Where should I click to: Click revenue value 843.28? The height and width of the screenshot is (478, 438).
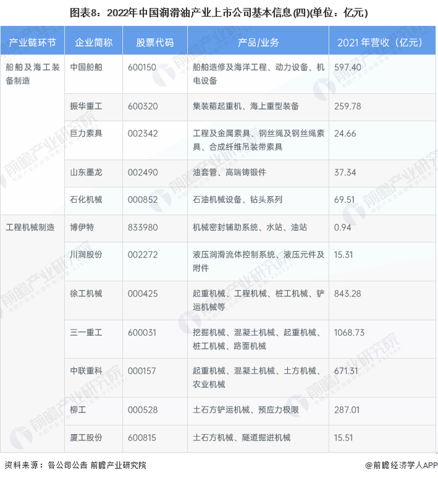click(x=348, y=294)
